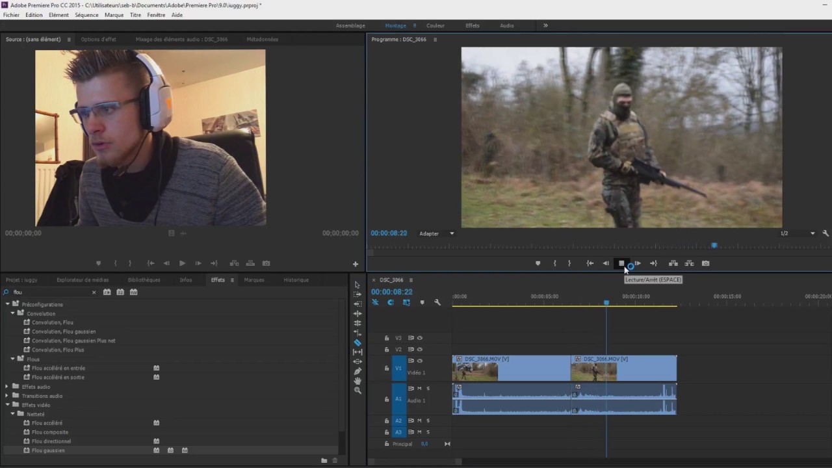Toggle V1 track output eye
Viewport: 832px width, 468px height.
420,361
